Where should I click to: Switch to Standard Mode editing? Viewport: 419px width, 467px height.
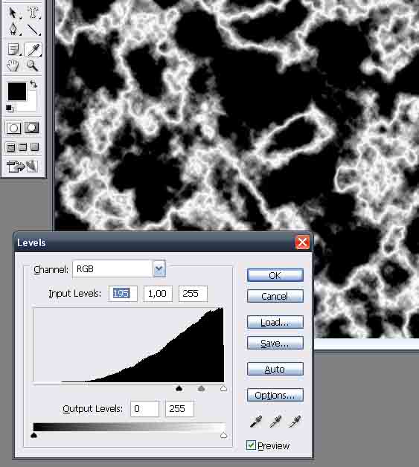pos(13,128)
